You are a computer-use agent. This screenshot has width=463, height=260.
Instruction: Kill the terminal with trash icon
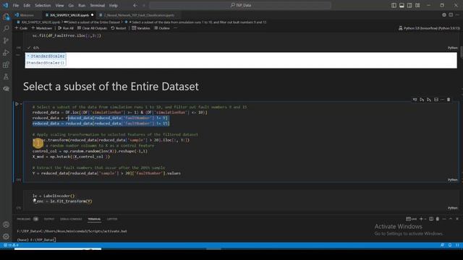click(x=438, y=219)
